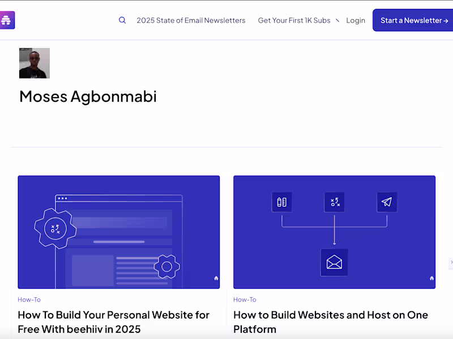Open the 2025 State of Email Newsletters menu item
Viewport: 453px width, 339px height.
click(x=191, y=20)
